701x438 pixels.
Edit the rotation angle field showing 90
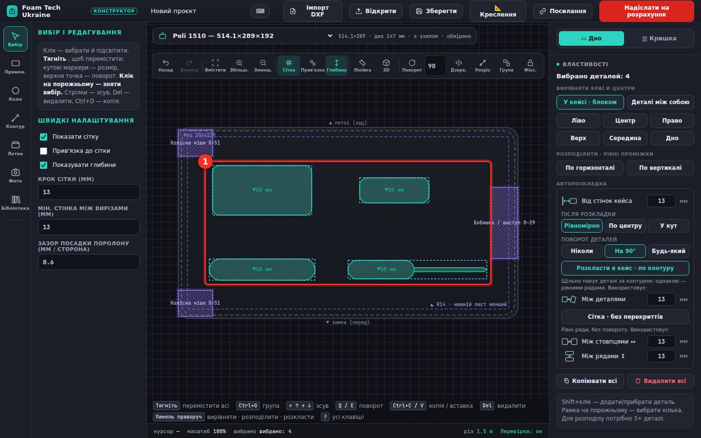click(x=435, y=66)
